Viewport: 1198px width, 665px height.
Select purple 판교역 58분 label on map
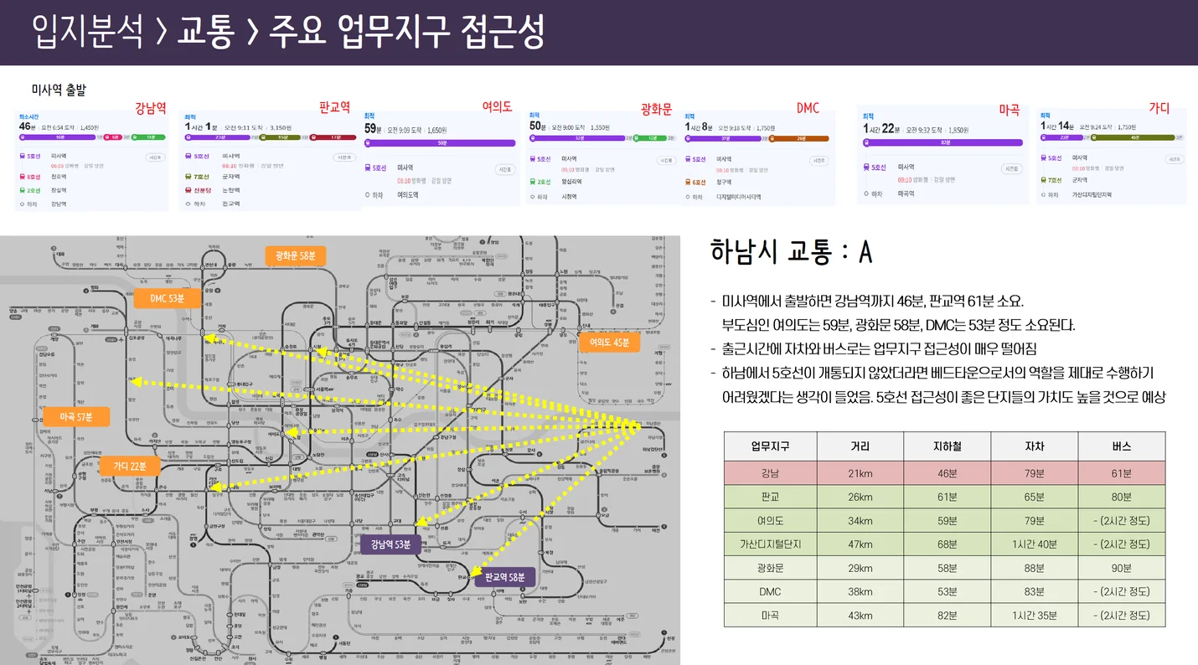point(505,577)
